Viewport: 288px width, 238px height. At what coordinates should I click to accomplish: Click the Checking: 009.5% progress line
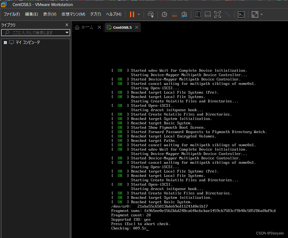[130, 228]
